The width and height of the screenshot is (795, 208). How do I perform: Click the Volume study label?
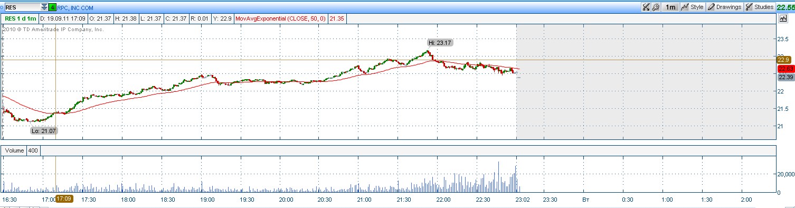[x=14, y=150]
